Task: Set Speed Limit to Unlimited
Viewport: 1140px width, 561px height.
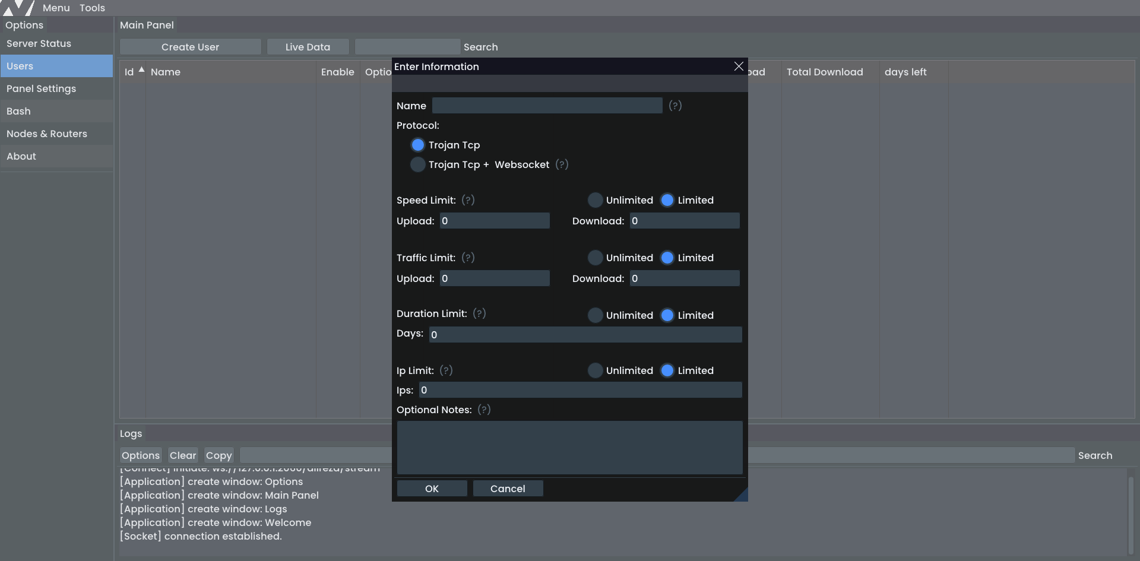Action: coord(595,200)
